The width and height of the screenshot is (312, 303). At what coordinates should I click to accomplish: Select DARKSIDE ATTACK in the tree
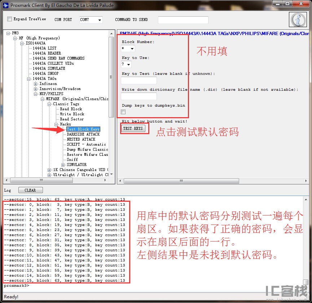click(x=83, y=135)
